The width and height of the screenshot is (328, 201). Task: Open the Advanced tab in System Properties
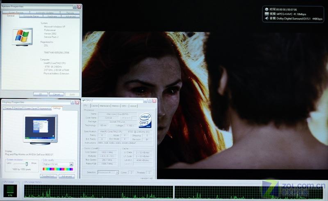[x=71, y=16]
